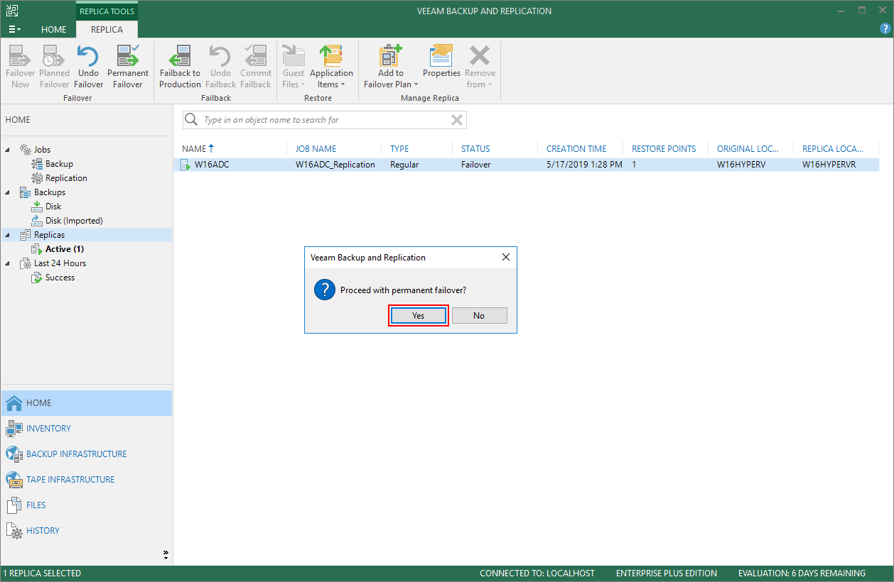Switch to the Home ribbon tab
This screenshot has width=894, height=582.
(53, 30)
